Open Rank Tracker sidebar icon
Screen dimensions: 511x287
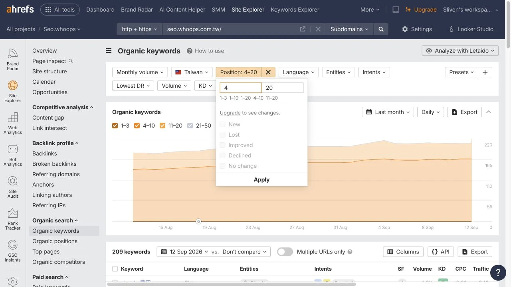click(x=13, y=219)
